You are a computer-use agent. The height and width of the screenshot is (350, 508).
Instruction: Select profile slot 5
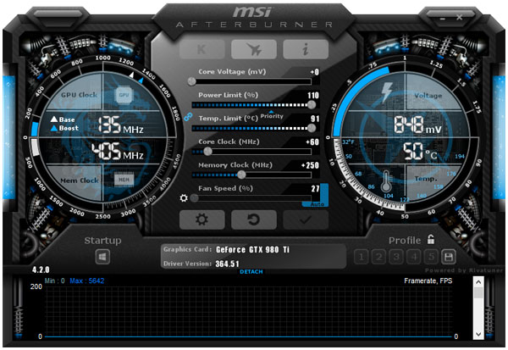[x=431, y=257]
